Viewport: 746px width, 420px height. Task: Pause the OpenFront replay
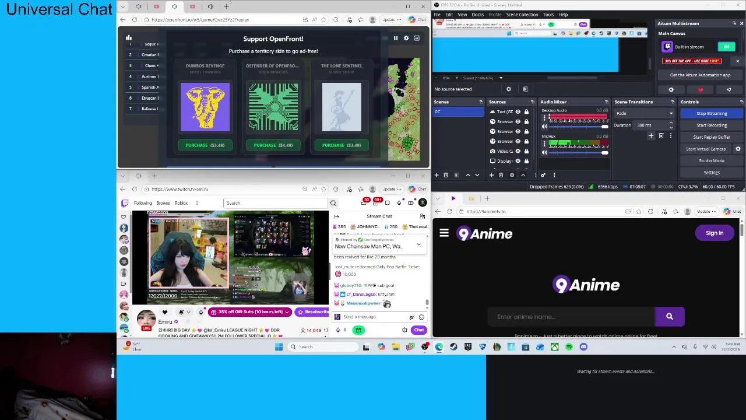[395, 38]
